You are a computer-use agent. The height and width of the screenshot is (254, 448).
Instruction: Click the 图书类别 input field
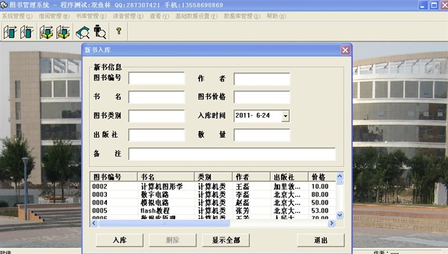click(x=156, y=116)
